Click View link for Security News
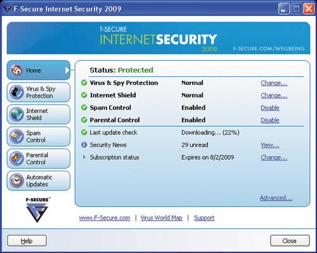317x253 pixels. coord(270,145)
